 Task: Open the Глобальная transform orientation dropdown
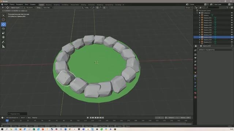(86, 8)
